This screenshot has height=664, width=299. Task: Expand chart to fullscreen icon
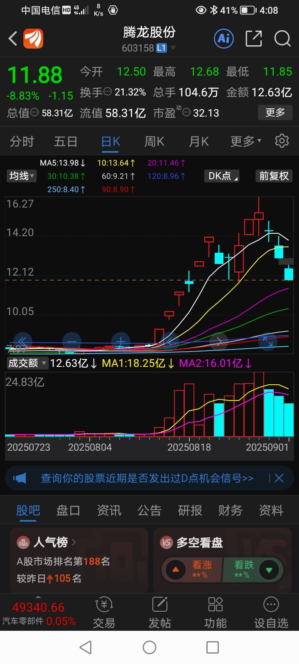pos(268,342)
